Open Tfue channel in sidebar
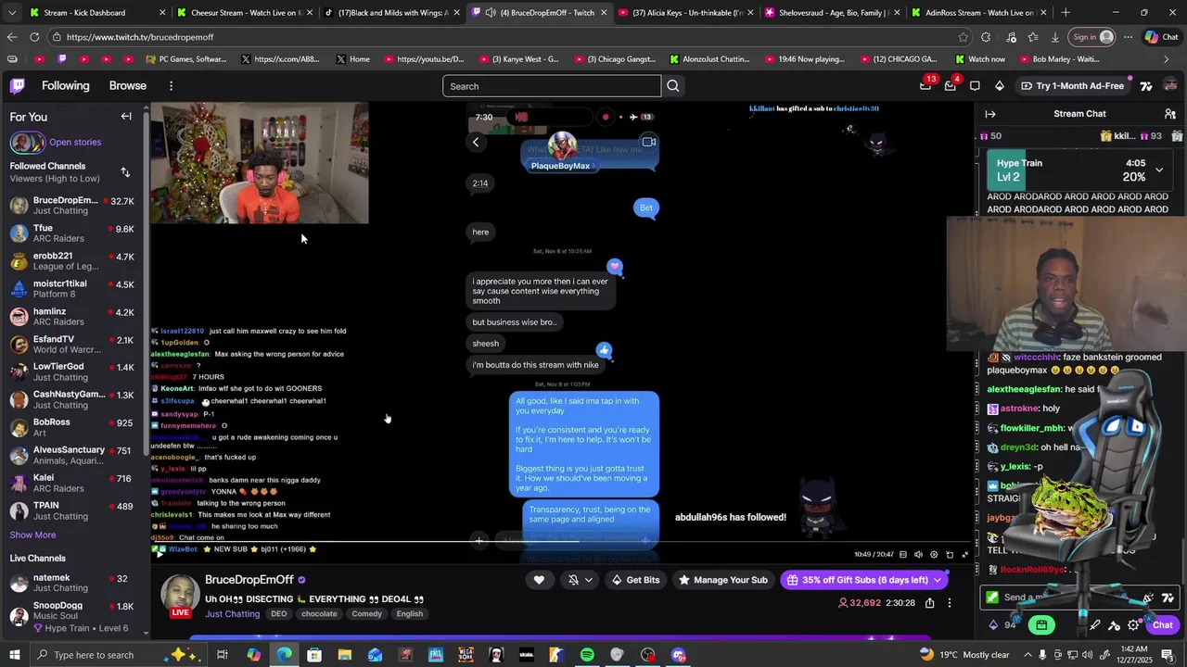 [x=72, y=233]
